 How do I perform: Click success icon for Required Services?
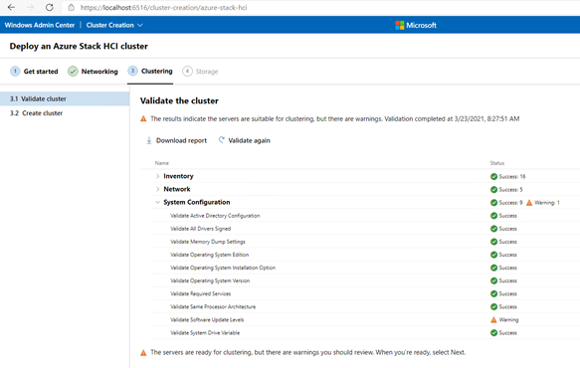[493, 293]
